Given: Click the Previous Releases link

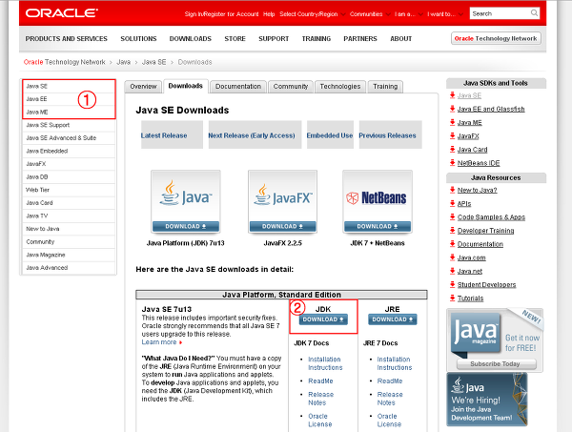Looking at the screenshot, I should coord(387,135).
